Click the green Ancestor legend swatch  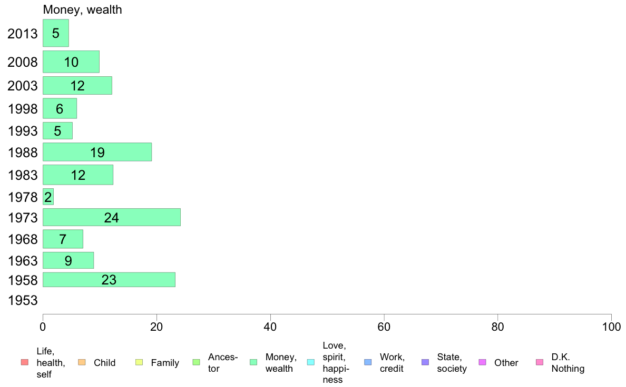pyautogui.click(x=196, y=362)
